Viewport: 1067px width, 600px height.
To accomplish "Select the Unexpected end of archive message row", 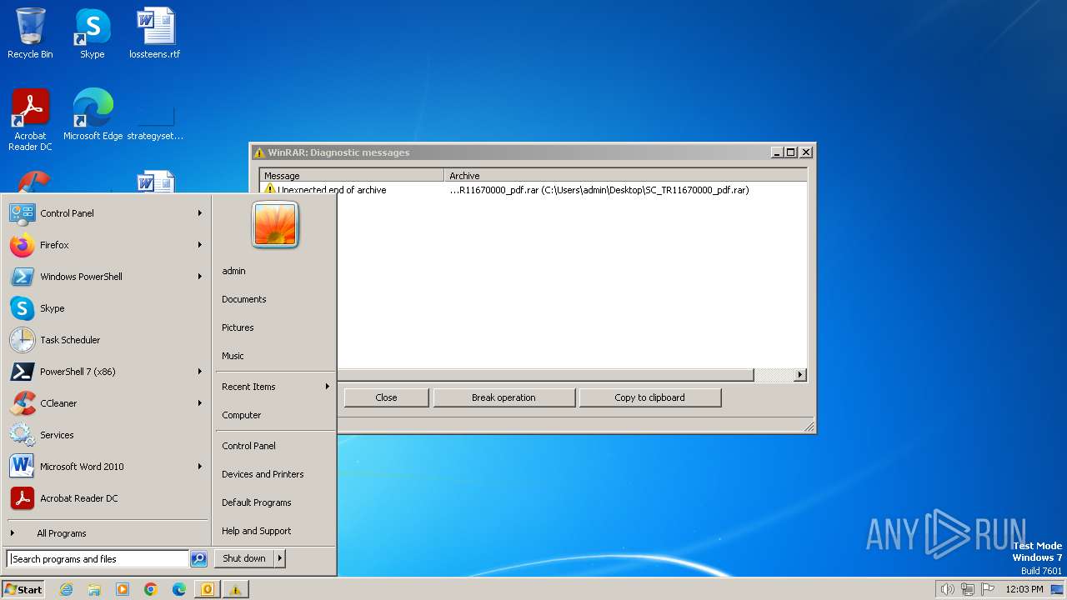I will (x=533, y=190).
